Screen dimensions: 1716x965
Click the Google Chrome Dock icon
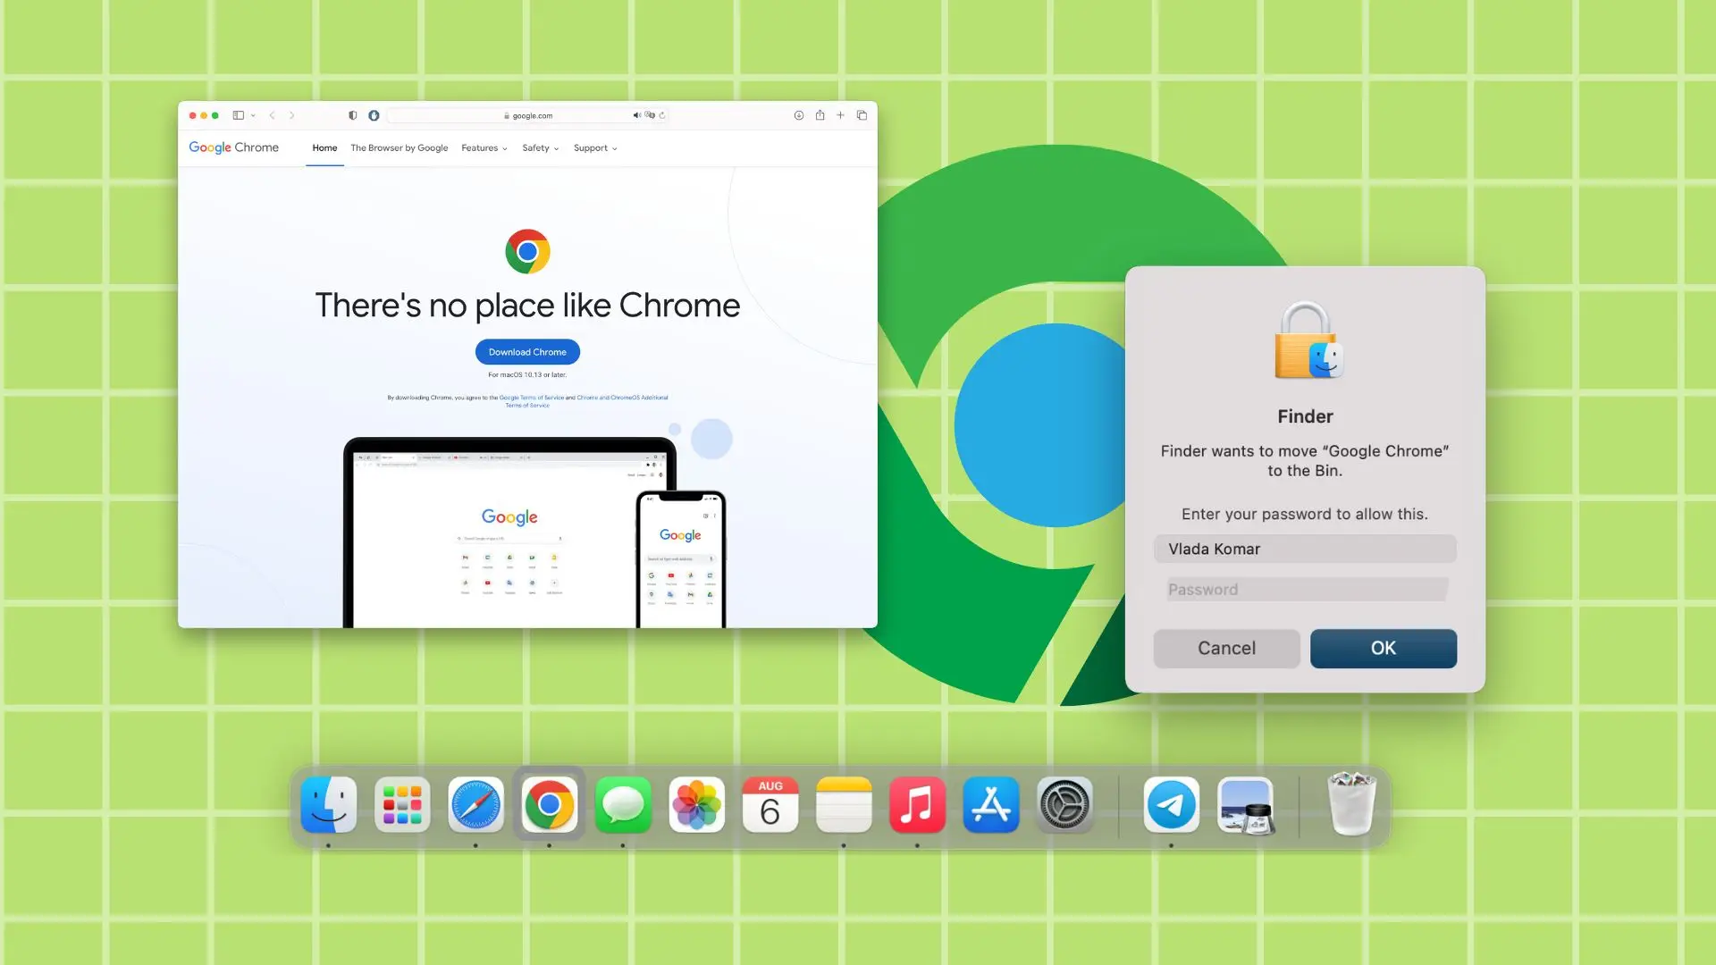pos(549,804)
